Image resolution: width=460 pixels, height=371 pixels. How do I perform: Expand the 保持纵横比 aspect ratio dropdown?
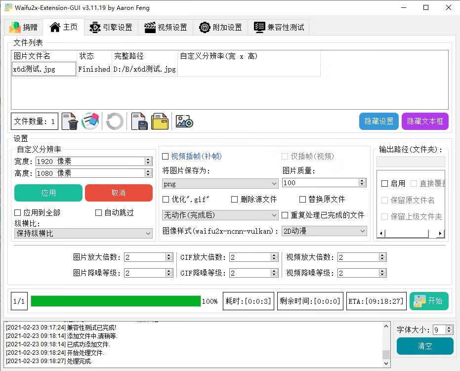[x=83, y=233]
